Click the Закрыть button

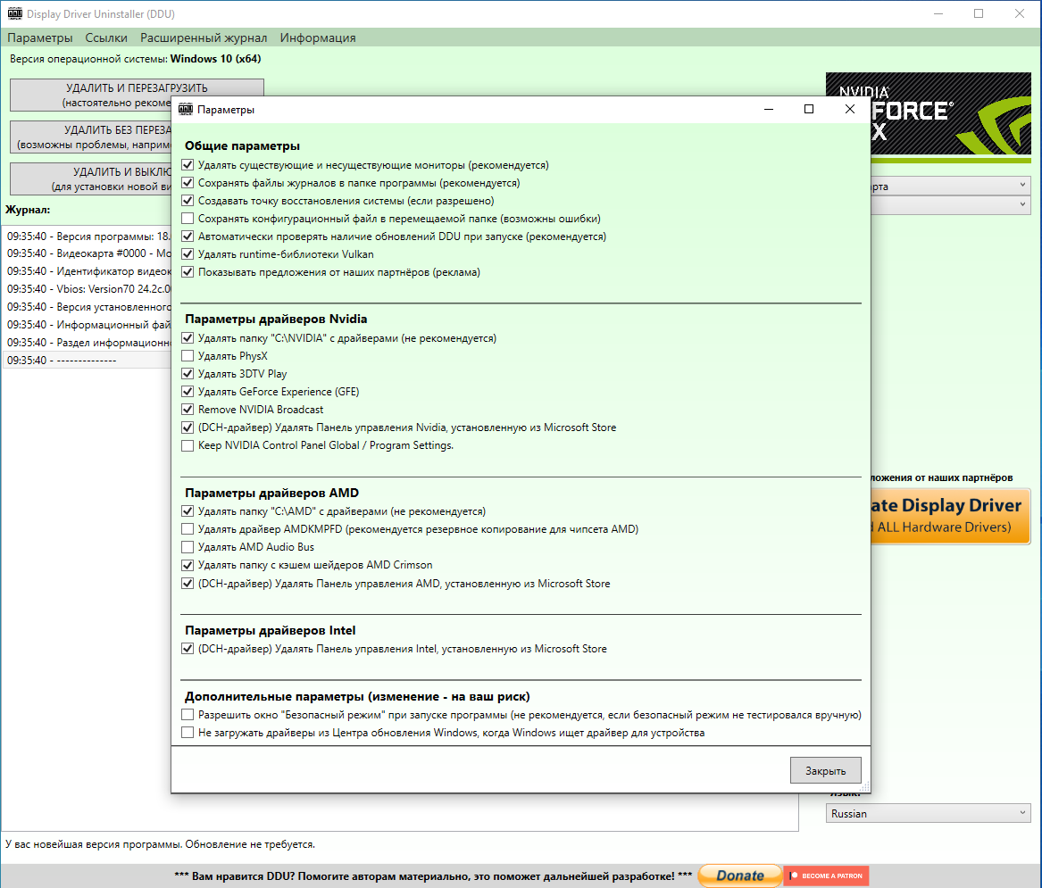pyautogui.click(x=825, y=770)
